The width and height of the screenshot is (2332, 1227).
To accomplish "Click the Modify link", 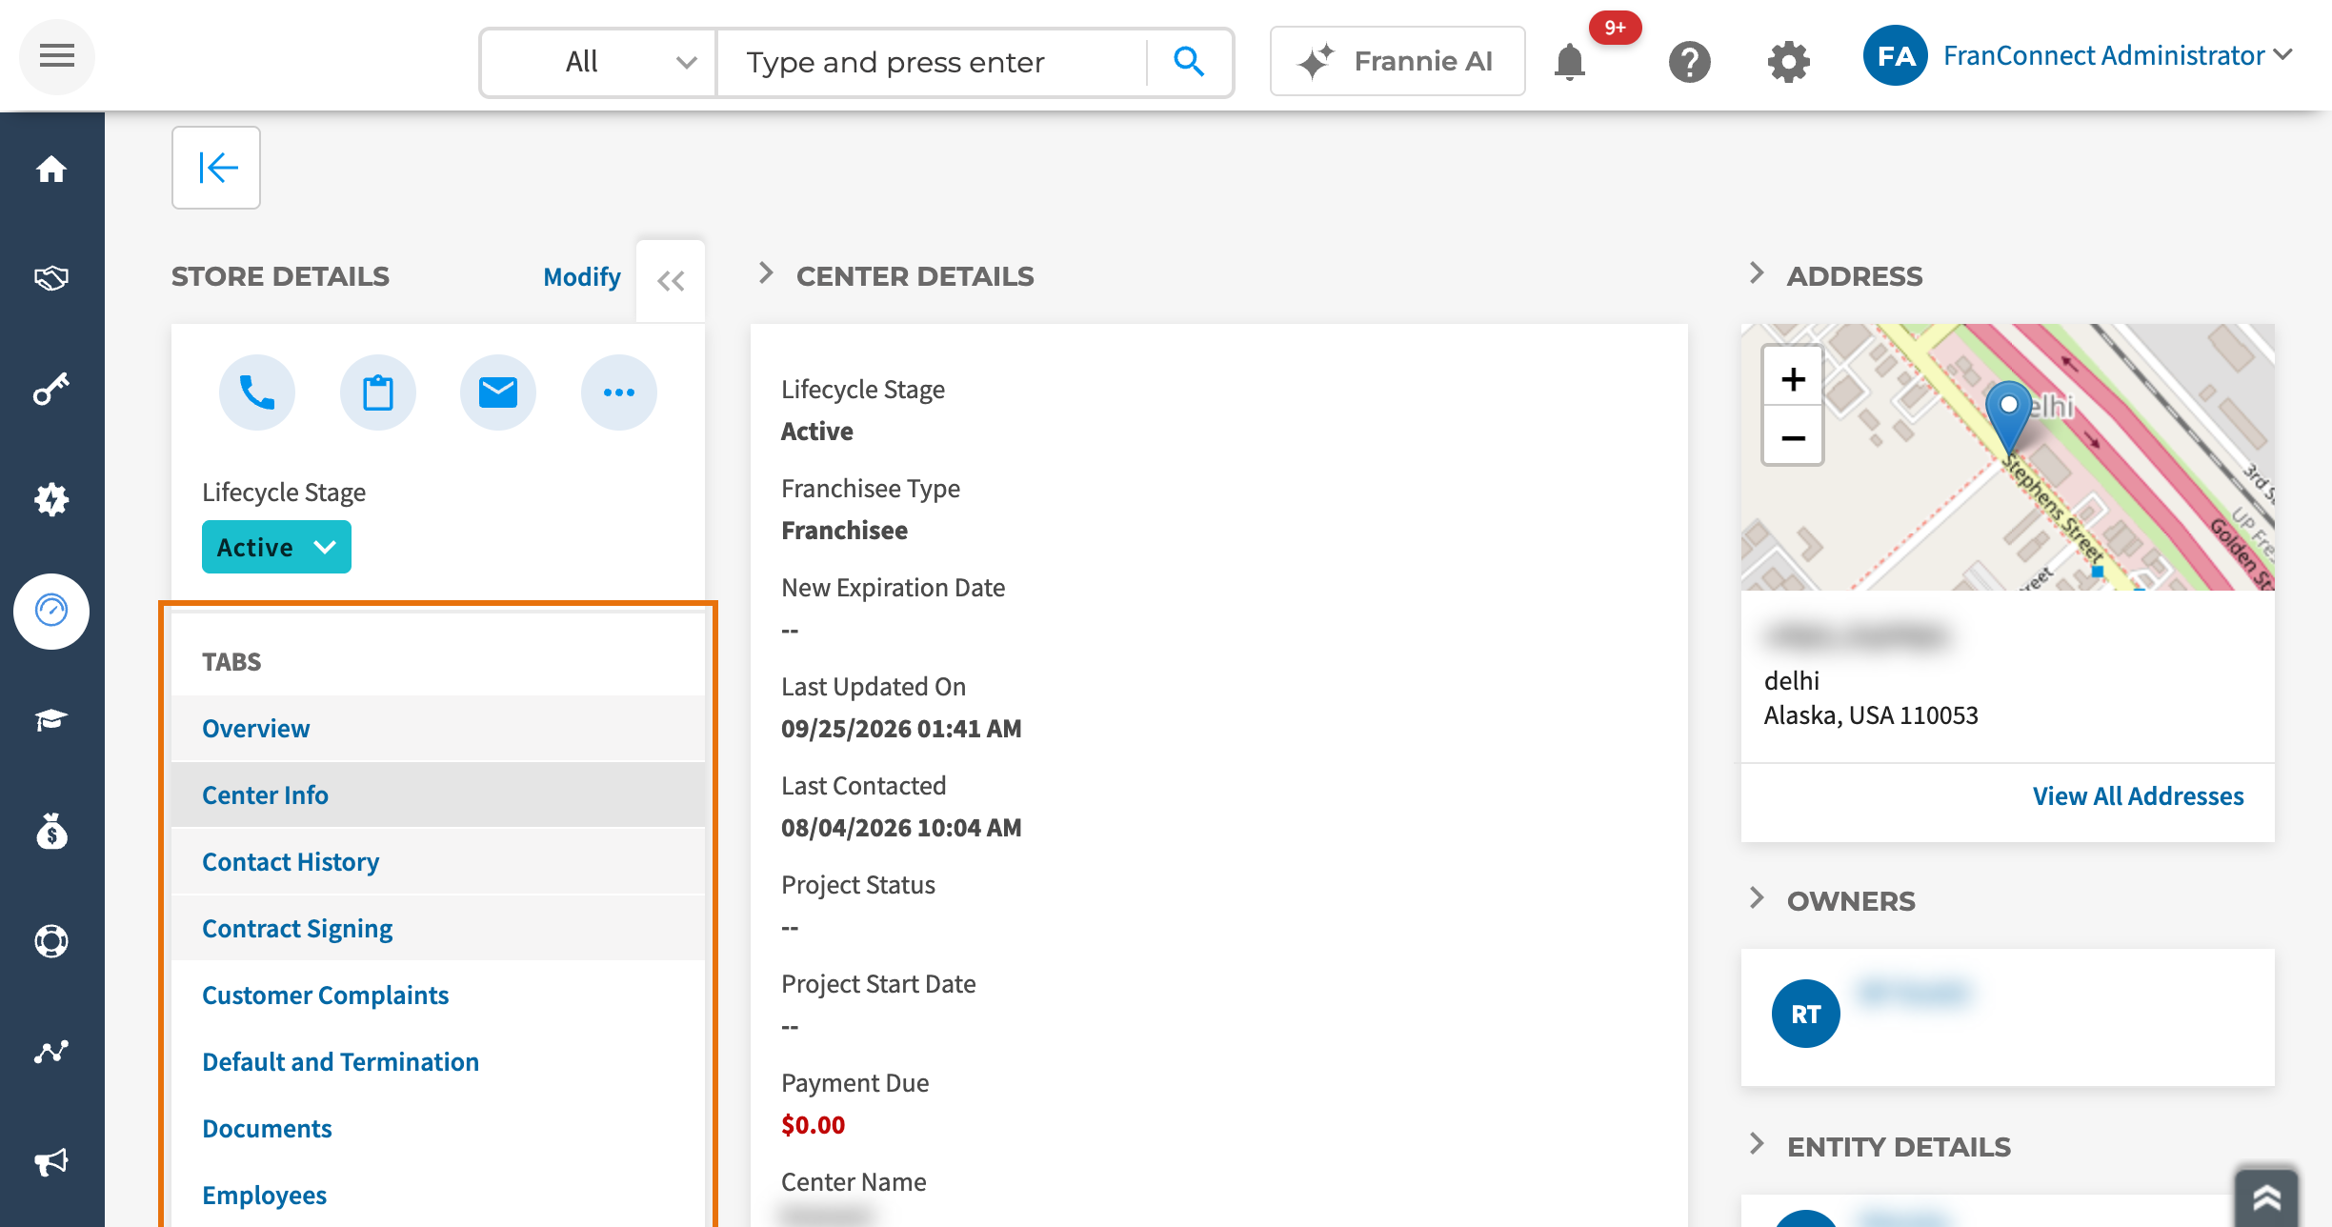I will pyautogui.click(x=581, y=276).
